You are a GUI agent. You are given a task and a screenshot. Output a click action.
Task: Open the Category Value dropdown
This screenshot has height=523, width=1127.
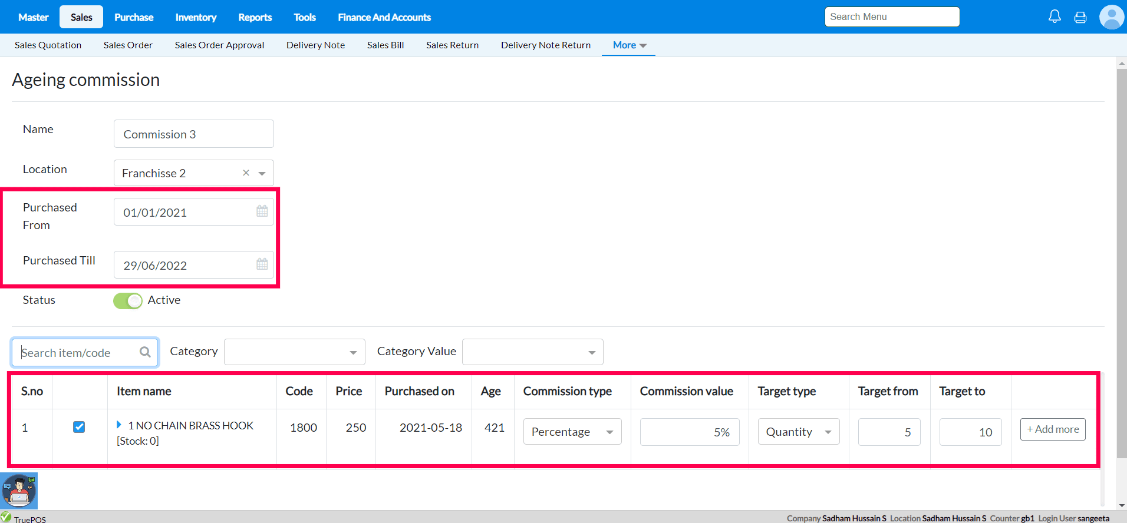[532, 352]
